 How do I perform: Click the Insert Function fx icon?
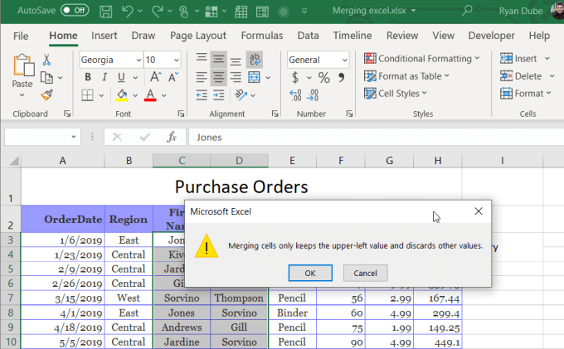172,137
